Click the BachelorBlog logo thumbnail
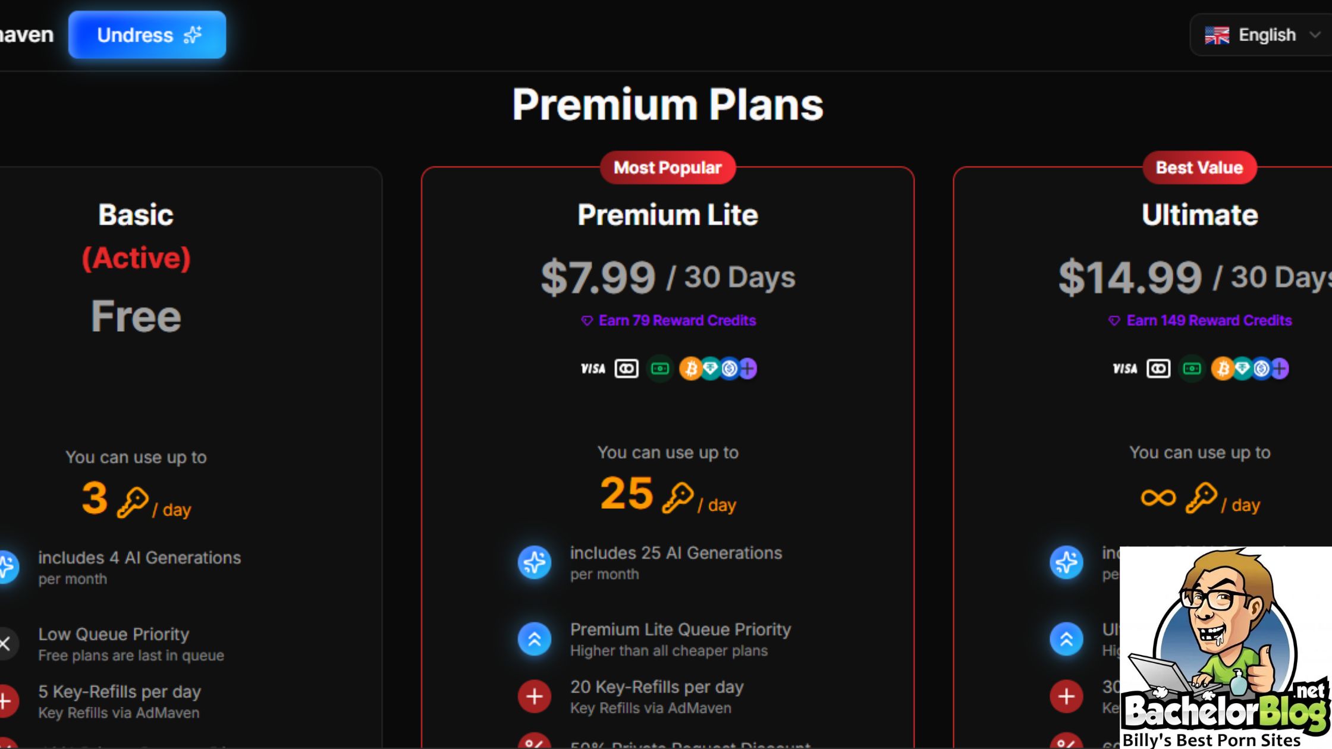1332x749 pixels. (x=1225, y=647)
